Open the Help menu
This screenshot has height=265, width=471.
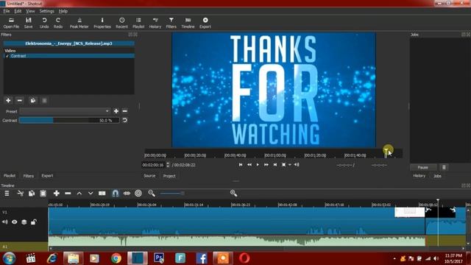(63, 11)
